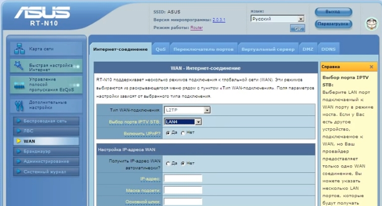Open Беспроводная сеть submenu
Viewport: 382px width, 206px height.
pos(46,121)
